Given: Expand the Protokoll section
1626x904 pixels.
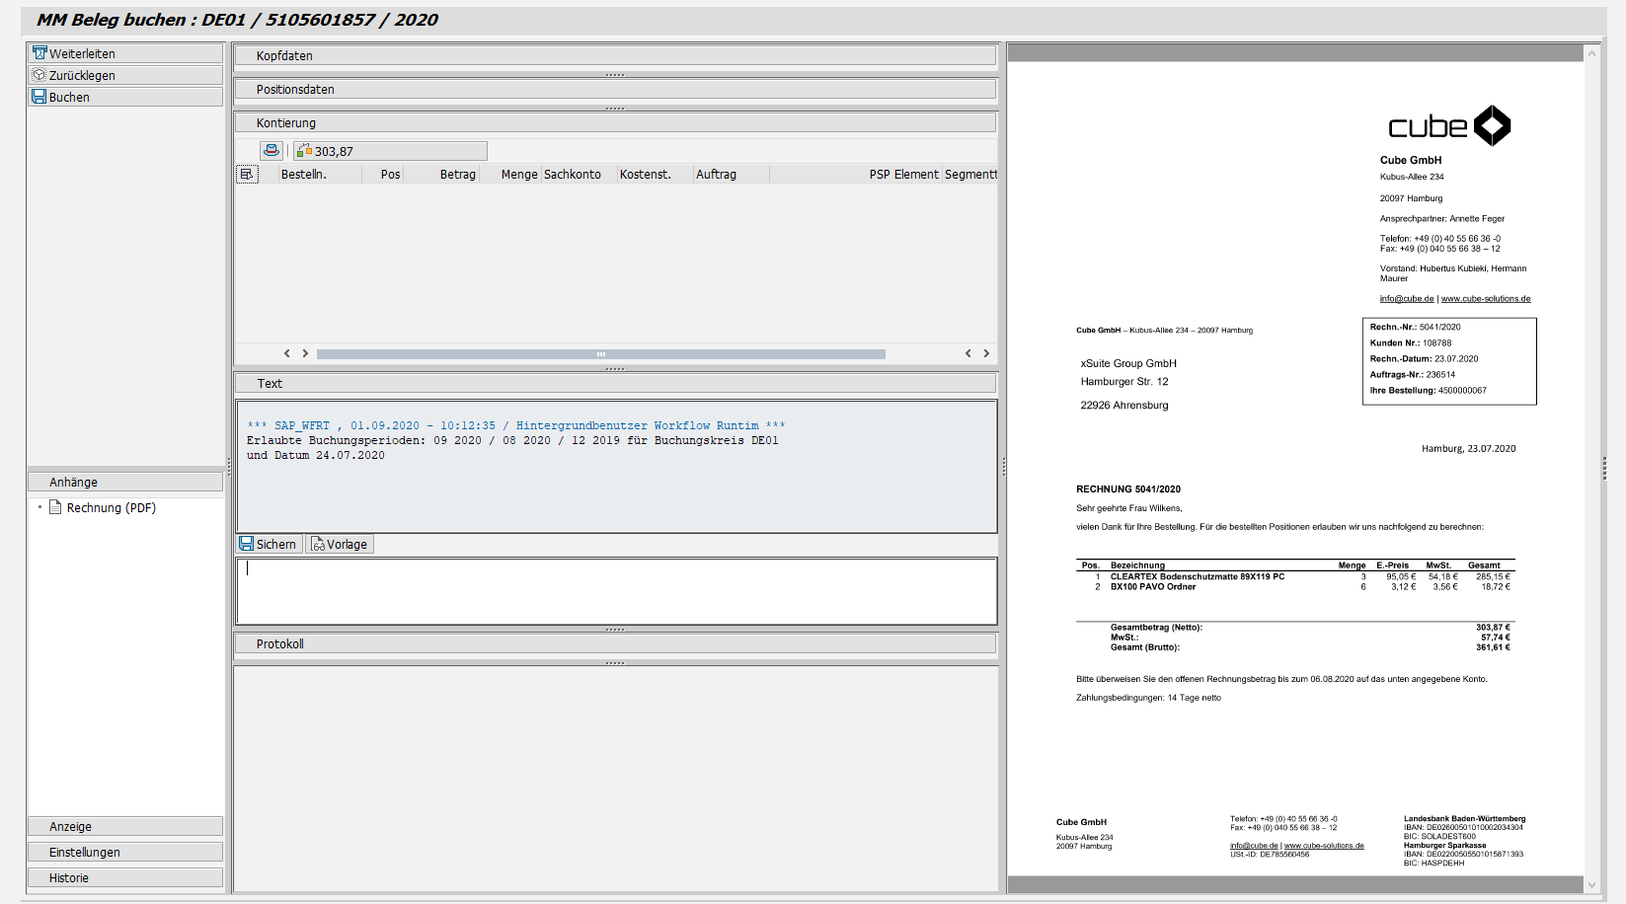Looking at the screenshot, I should click(x=614, y=643).
